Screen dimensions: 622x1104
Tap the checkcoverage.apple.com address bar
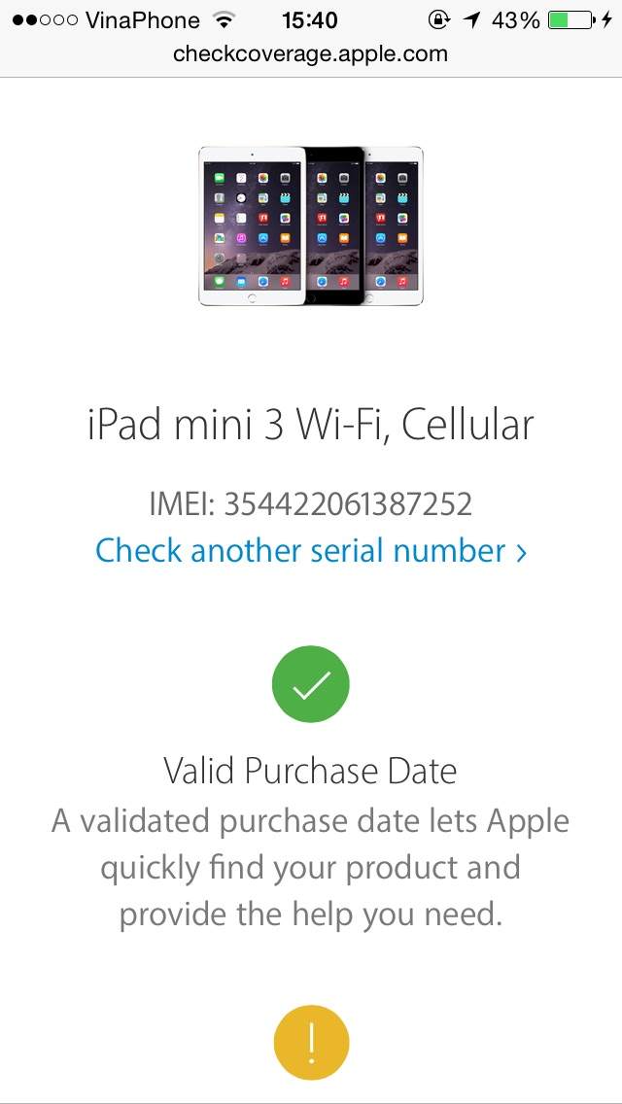coord(311,55)
